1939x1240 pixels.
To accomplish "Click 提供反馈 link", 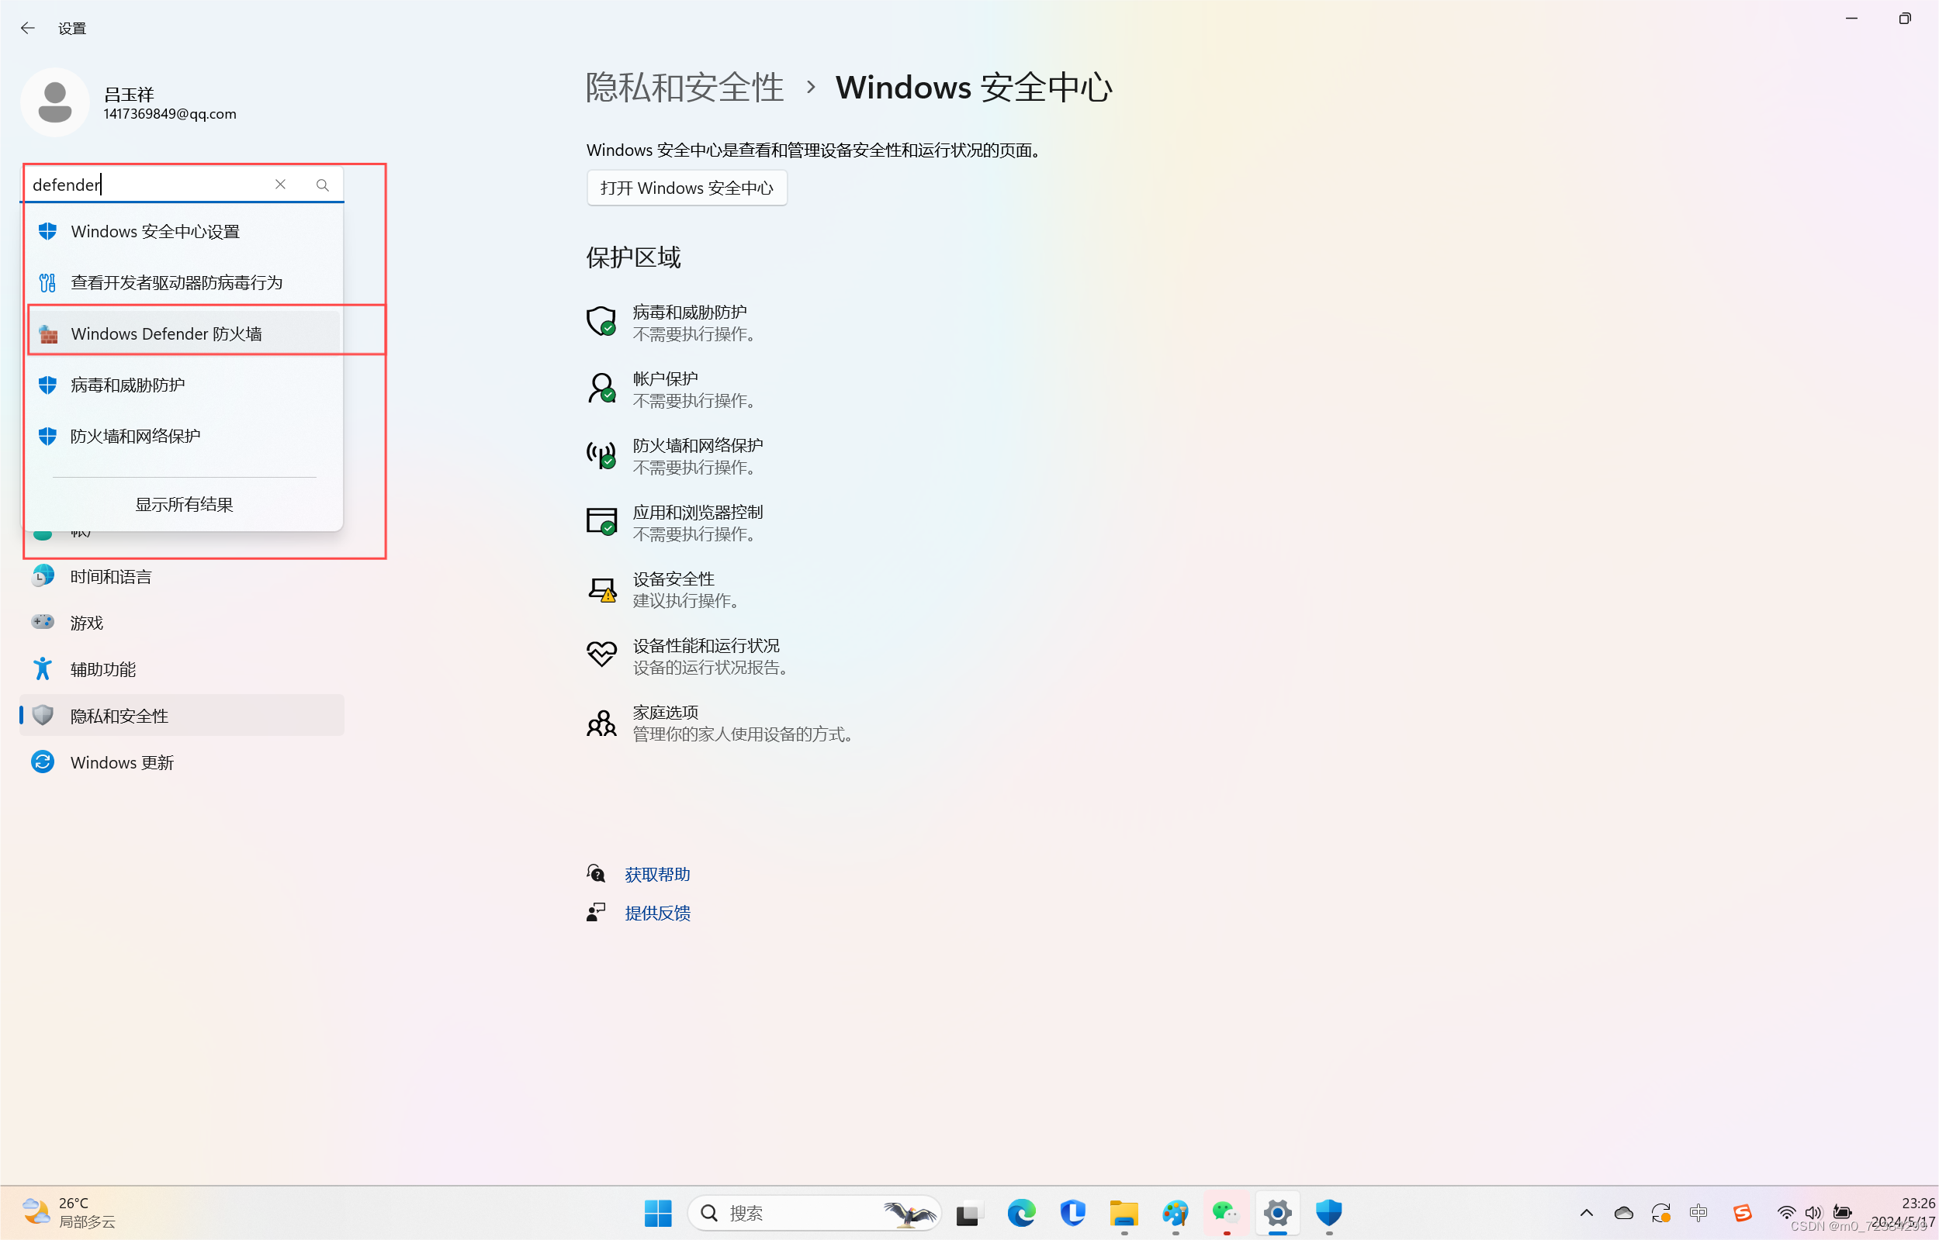I will [x=657, y=913].
